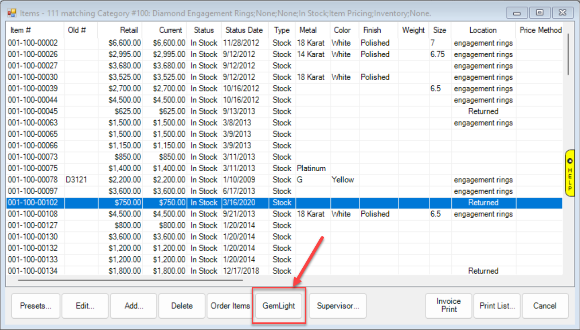Delete the selected item
This screenshot has height=330, width=580.
pos(182,306)
